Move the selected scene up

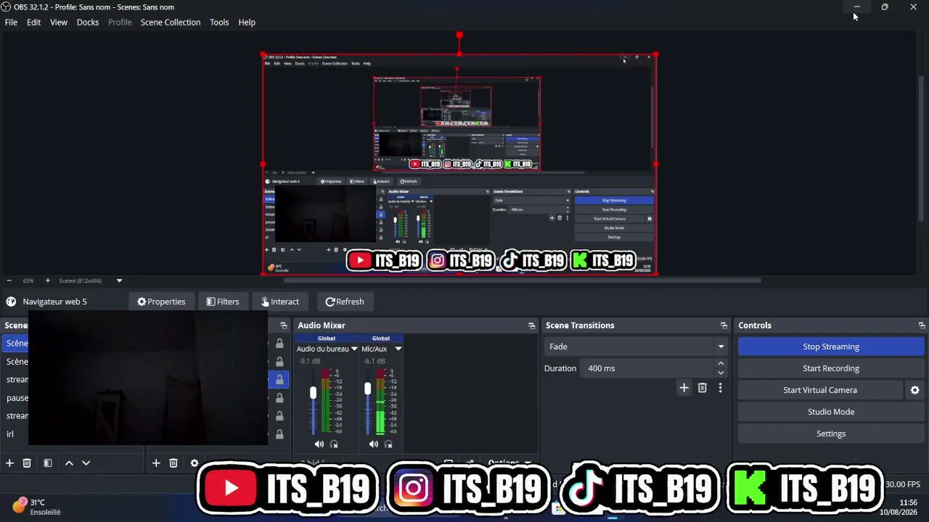coord(69,463)
